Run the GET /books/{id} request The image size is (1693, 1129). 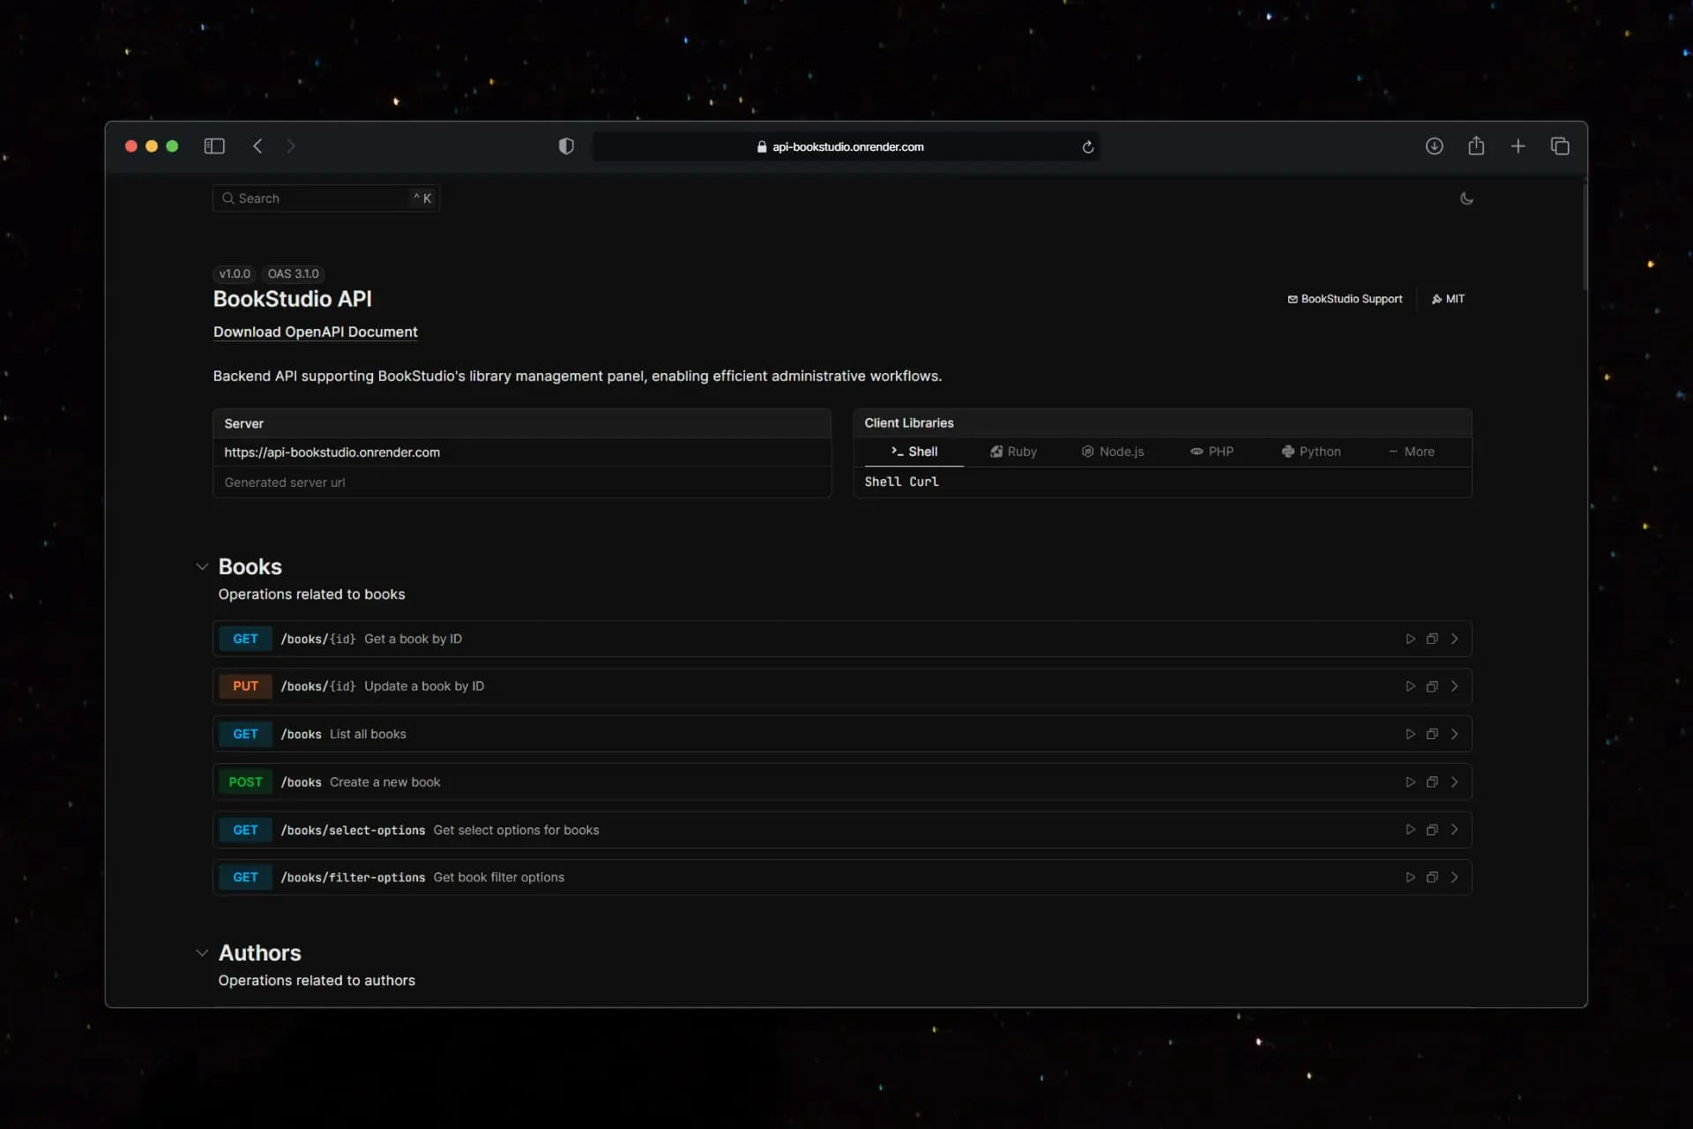pyautogui.click(x=1409, y=638)
